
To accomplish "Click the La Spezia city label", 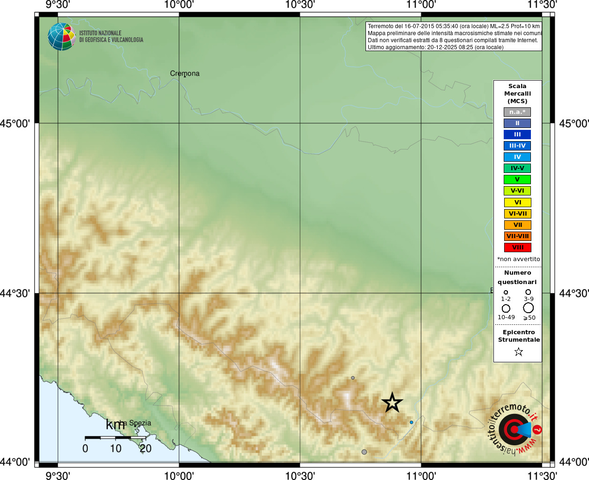I will (134, 423).
